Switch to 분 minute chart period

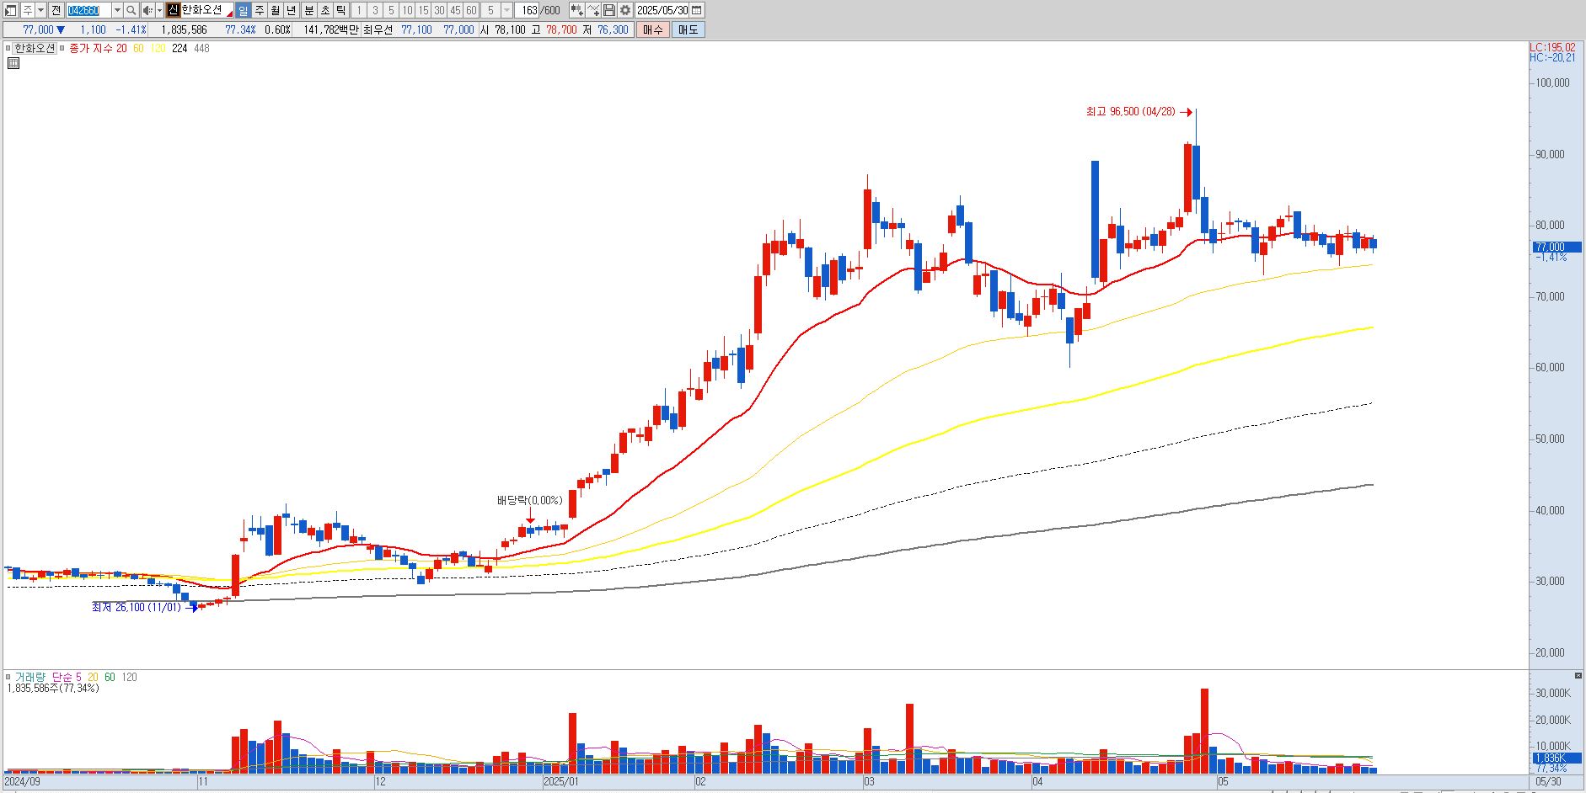[x=308, y=10]
